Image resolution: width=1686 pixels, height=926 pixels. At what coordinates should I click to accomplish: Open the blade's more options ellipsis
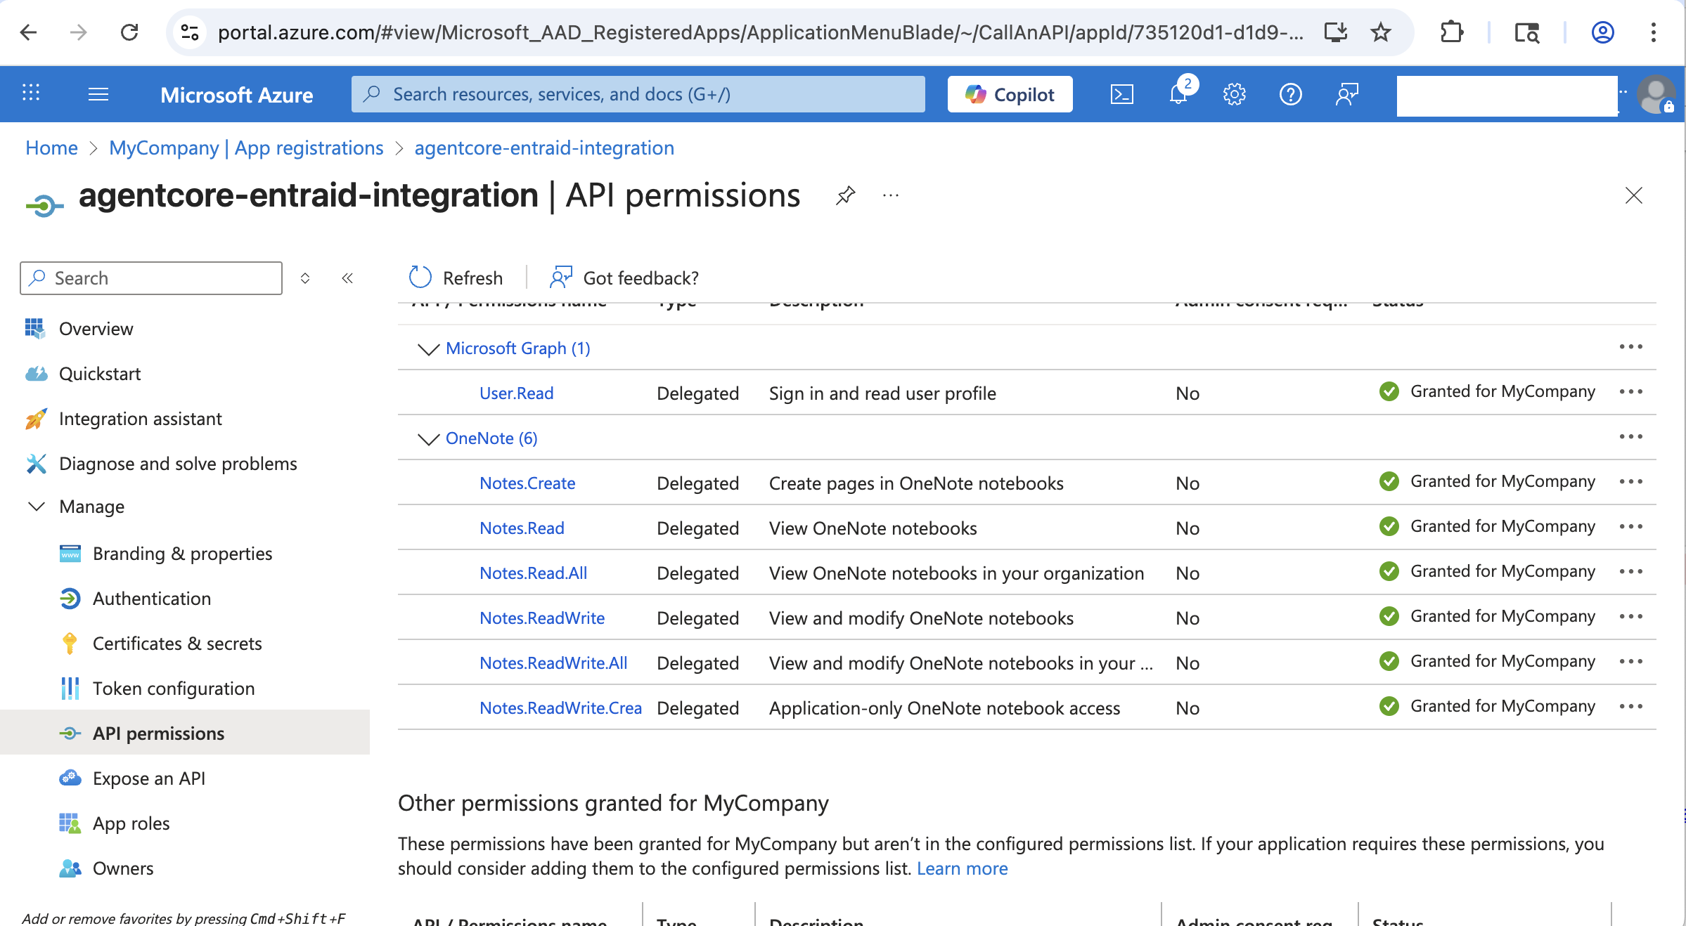click(891, 195)
